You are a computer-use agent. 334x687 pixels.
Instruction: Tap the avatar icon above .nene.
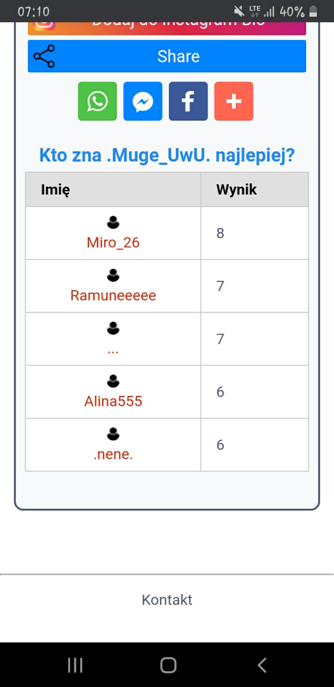(x=113, y=434)
